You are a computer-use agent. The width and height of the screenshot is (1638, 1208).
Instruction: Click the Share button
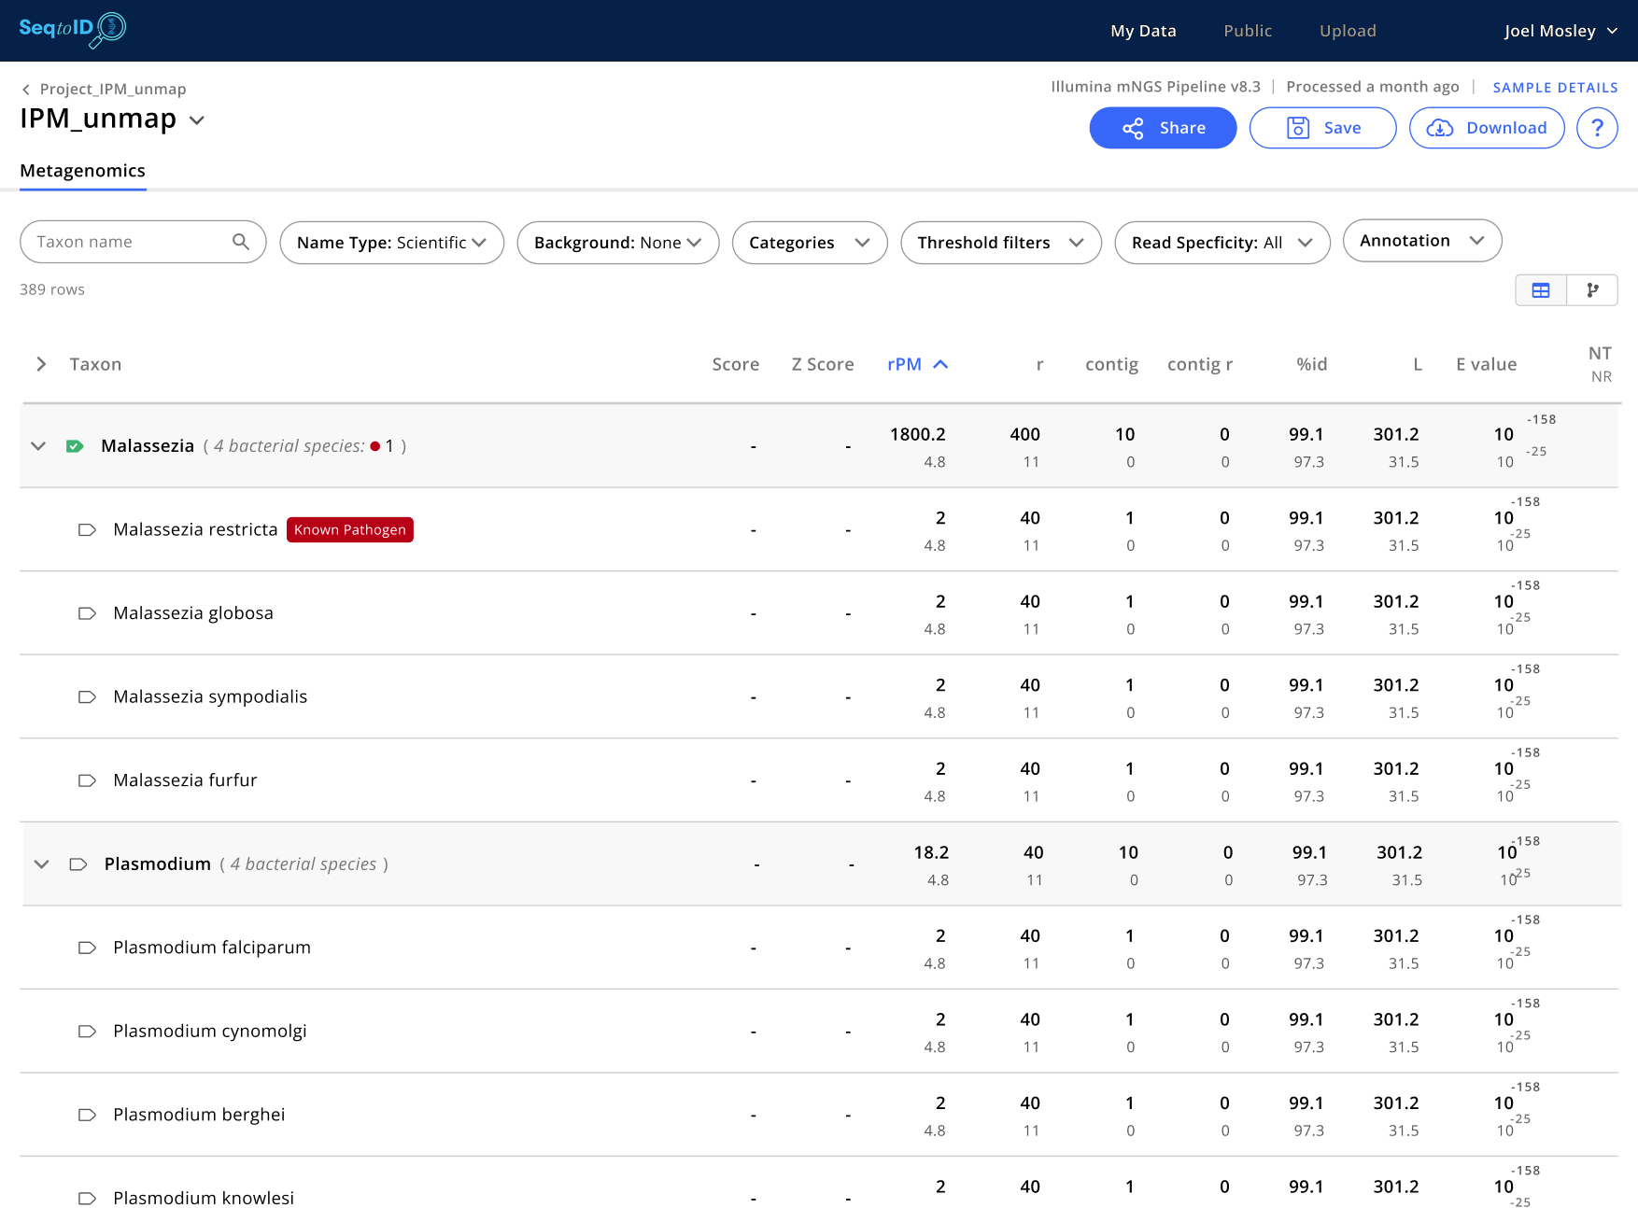[x=1164, y=128]
